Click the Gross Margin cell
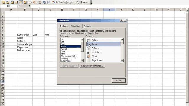 click(x=25, y=44)
